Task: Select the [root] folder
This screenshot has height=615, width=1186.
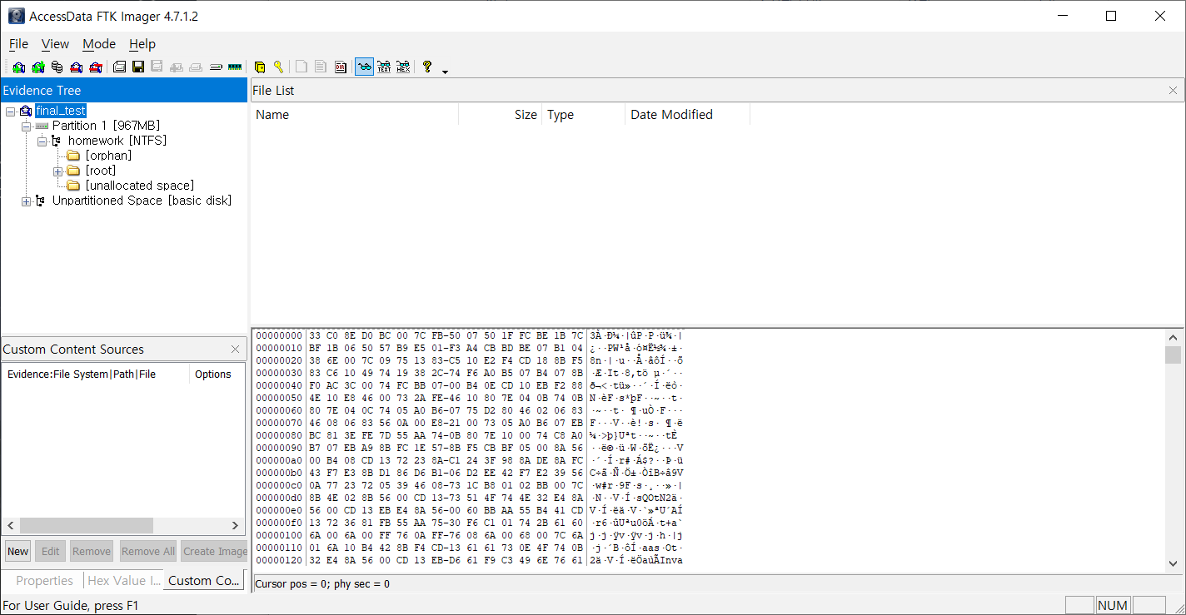Action: 101,171
